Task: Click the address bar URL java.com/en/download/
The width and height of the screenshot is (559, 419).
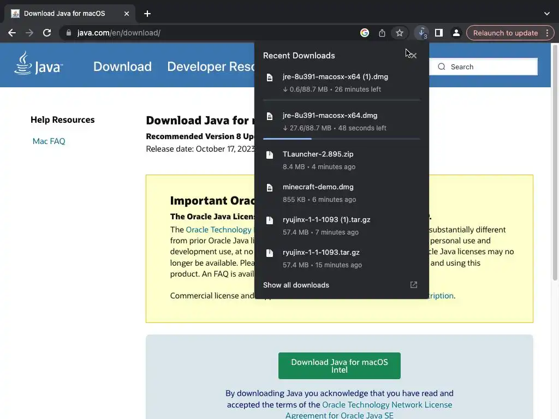Action: tap(118, 33)
